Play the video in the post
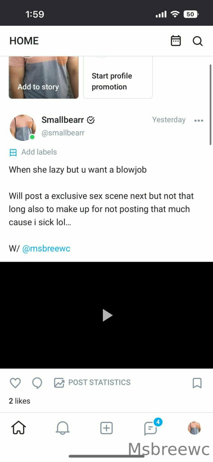Viewport: 213px width, 462px height. coord(107,315)
